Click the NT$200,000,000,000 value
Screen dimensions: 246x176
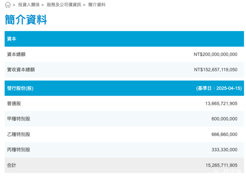[x=215, y=54]
